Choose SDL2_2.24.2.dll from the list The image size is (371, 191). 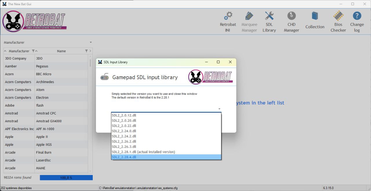coord(166,136)
